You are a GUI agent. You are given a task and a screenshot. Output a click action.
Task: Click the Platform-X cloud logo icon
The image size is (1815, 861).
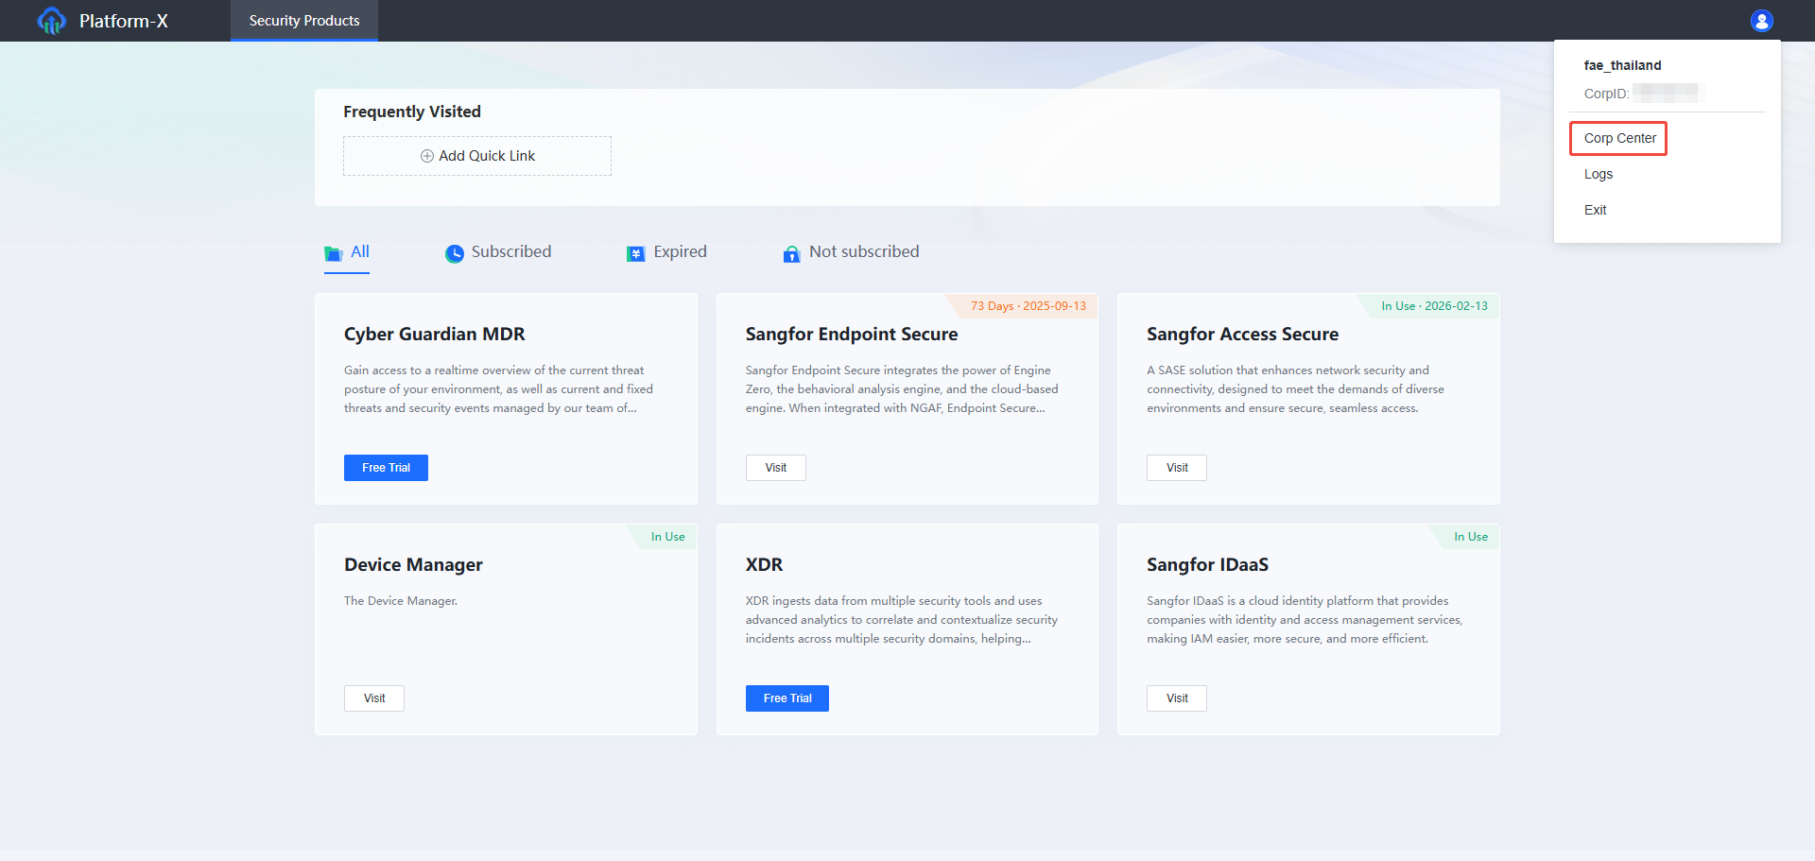pyautogui.click(x=51, y=21)
